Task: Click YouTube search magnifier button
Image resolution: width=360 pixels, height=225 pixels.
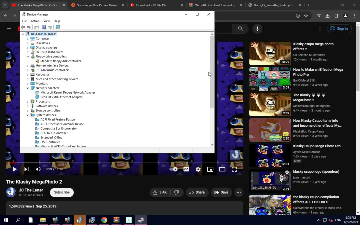Action: point(240,29)
